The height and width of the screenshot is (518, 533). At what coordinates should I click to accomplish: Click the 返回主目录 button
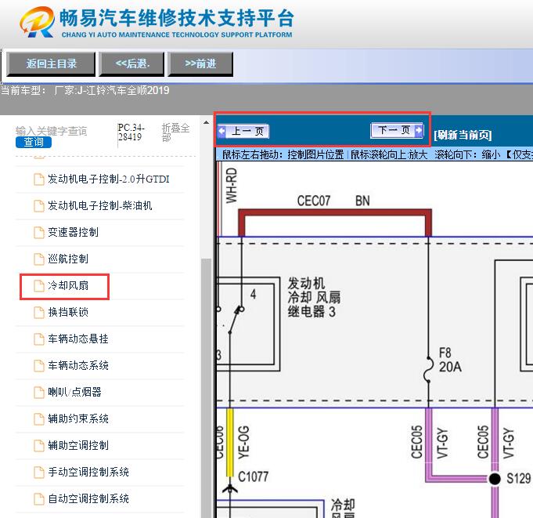51,63
